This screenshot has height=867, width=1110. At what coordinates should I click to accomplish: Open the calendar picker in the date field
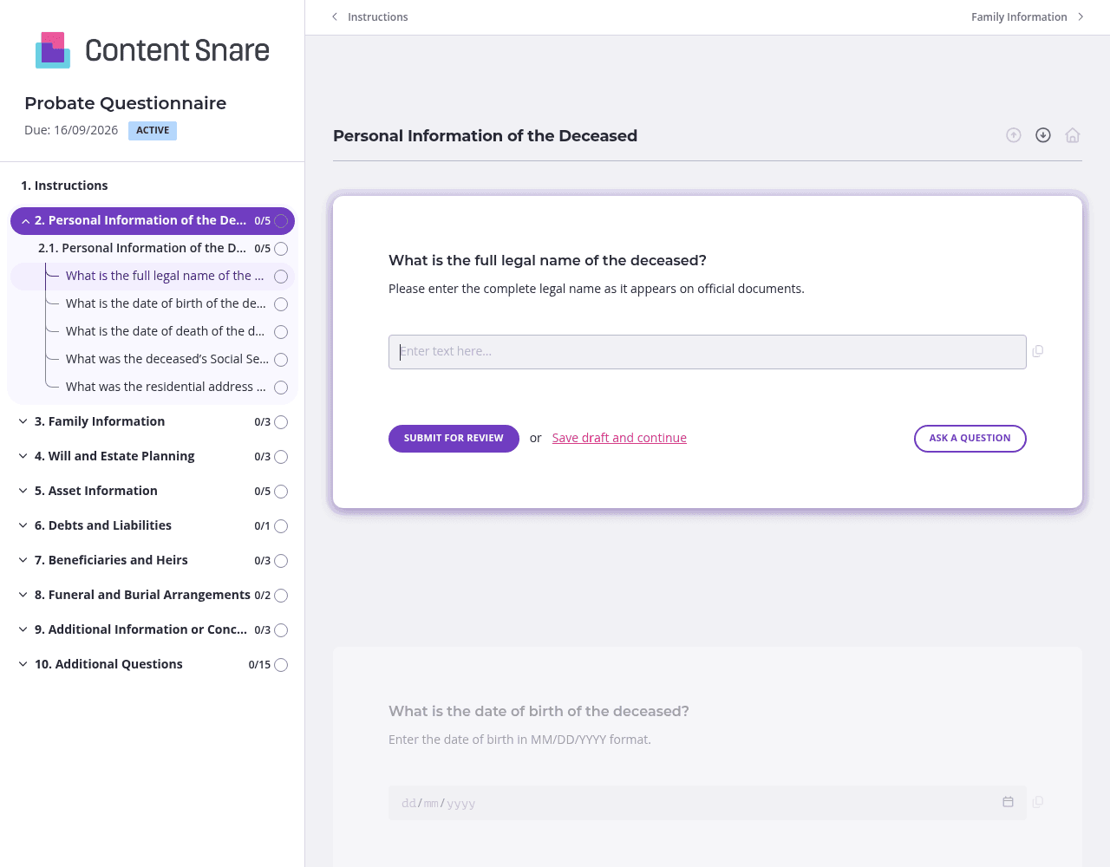pyautogui.click(x=1008, y=802)
